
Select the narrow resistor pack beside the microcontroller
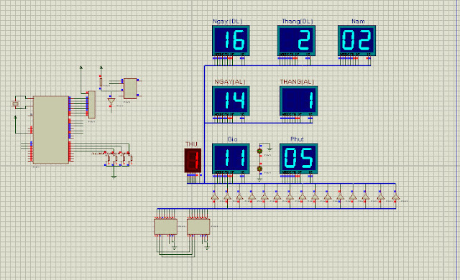point(92,104)
